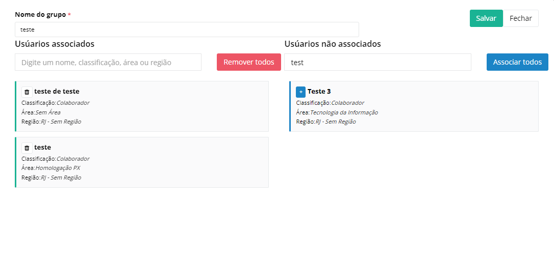554x262 pixels.
Task: Click 'Área: Sem Área' in first card
Action: pyautogui.click(x=41, y=112)
